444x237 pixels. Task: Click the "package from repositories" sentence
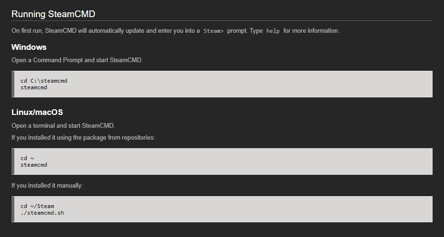click(x=83, y=138)
